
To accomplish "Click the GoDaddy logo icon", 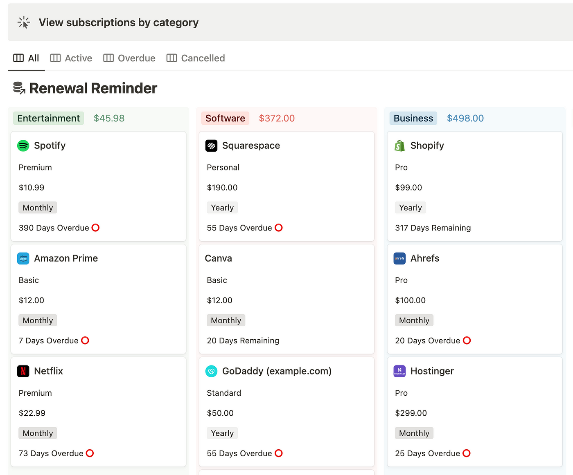I will coord(211,371).
